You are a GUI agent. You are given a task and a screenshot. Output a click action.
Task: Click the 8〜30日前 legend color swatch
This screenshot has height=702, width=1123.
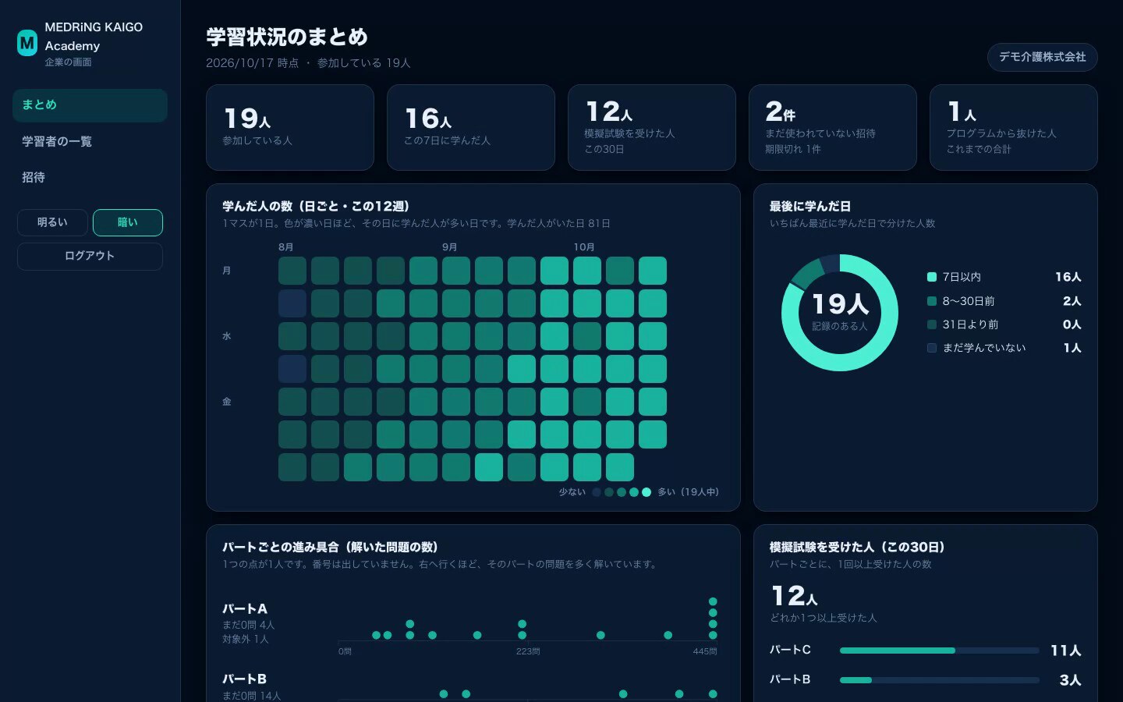pos(931,301)
